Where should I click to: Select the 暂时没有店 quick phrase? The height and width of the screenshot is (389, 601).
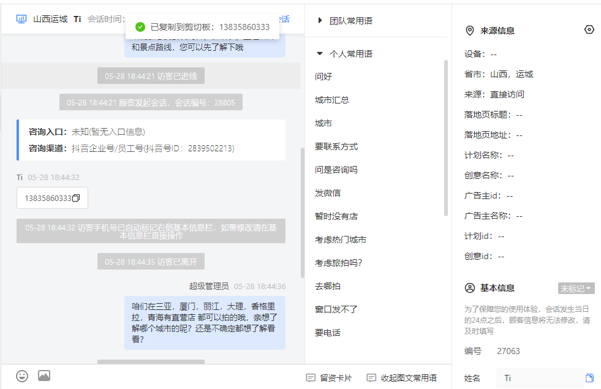click(336, 216)
